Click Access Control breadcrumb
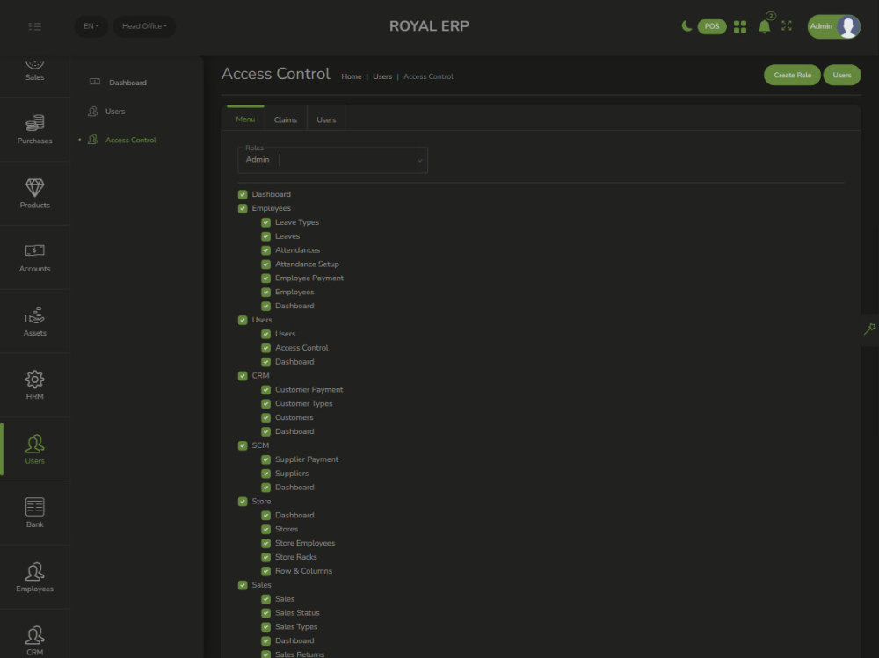879x658 pixels. [428, 76]
